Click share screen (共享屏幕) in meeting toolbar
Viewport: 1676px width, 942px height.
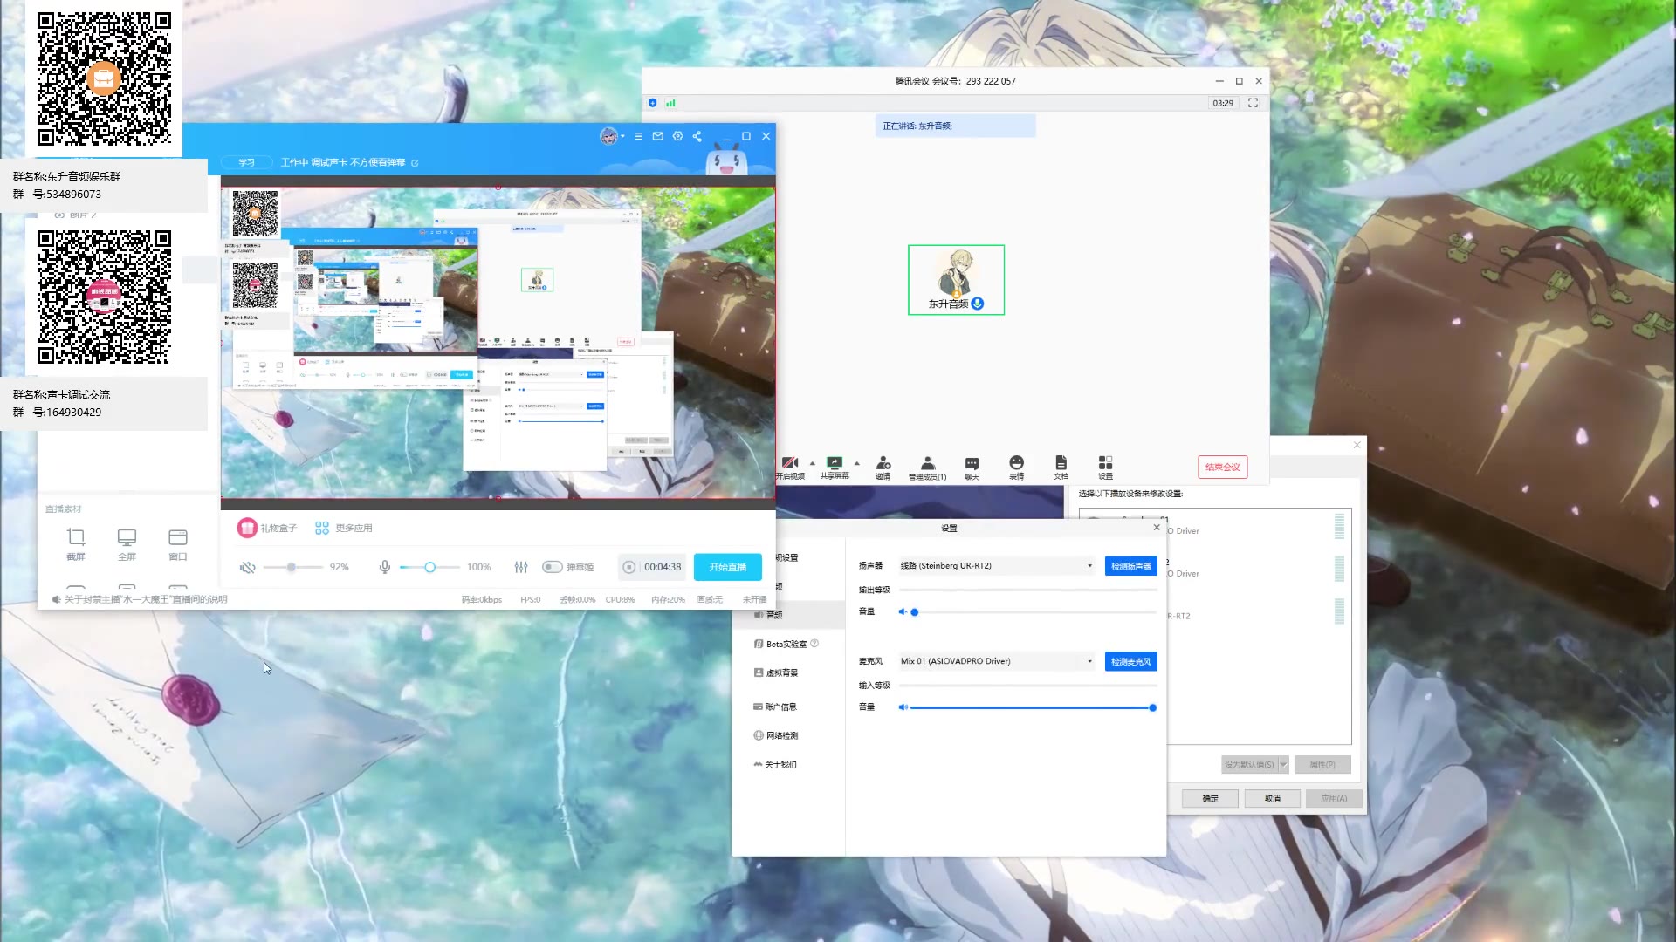coord(835,468)
